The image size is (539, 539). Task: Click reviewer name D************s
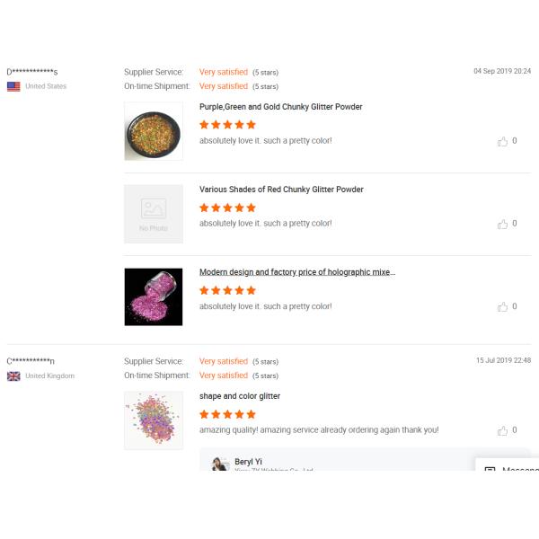[x=32, y=72]
